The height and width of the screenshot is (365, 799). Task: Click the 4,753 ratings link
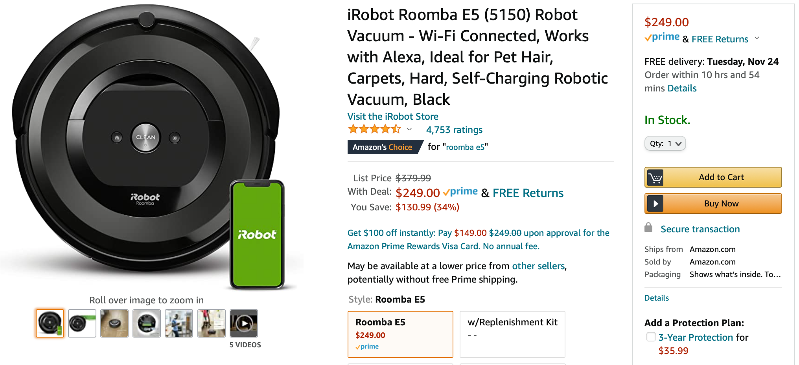454,130
